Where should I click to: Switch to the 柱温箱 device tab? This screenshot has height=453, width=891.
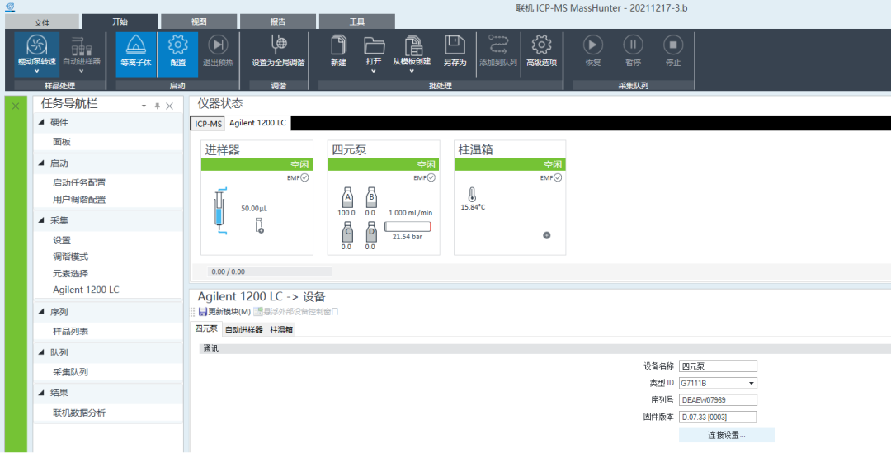point(281,330)
